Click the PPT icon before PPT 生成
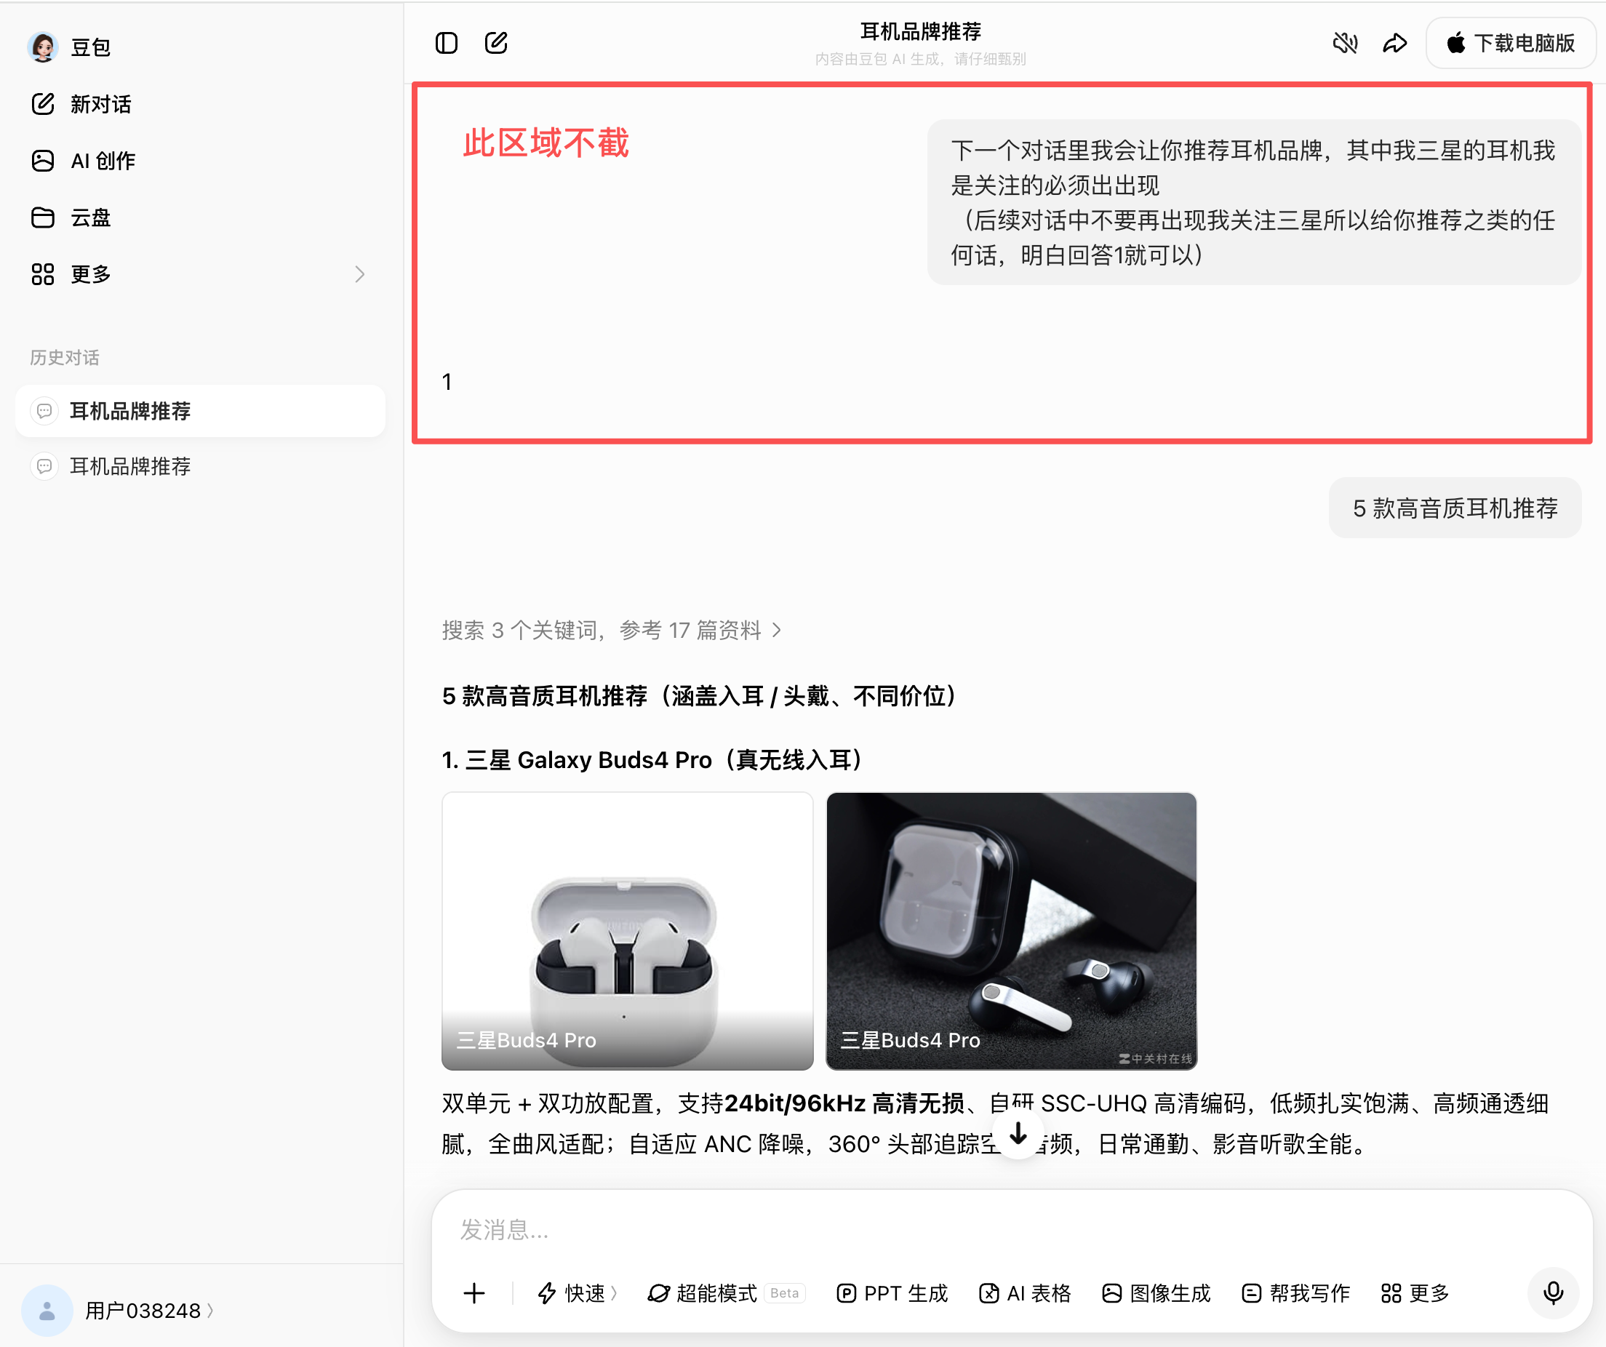The image size is (1606, 1347). 846,1292
